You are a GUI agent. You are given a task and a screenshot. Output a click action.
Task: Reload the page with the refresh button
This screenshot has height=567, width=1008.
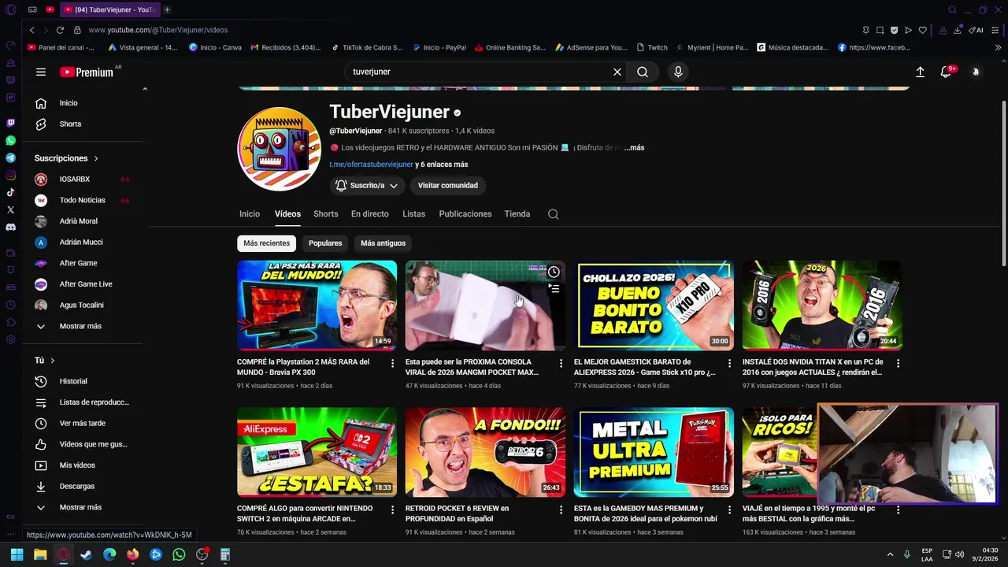pos(60,30)
